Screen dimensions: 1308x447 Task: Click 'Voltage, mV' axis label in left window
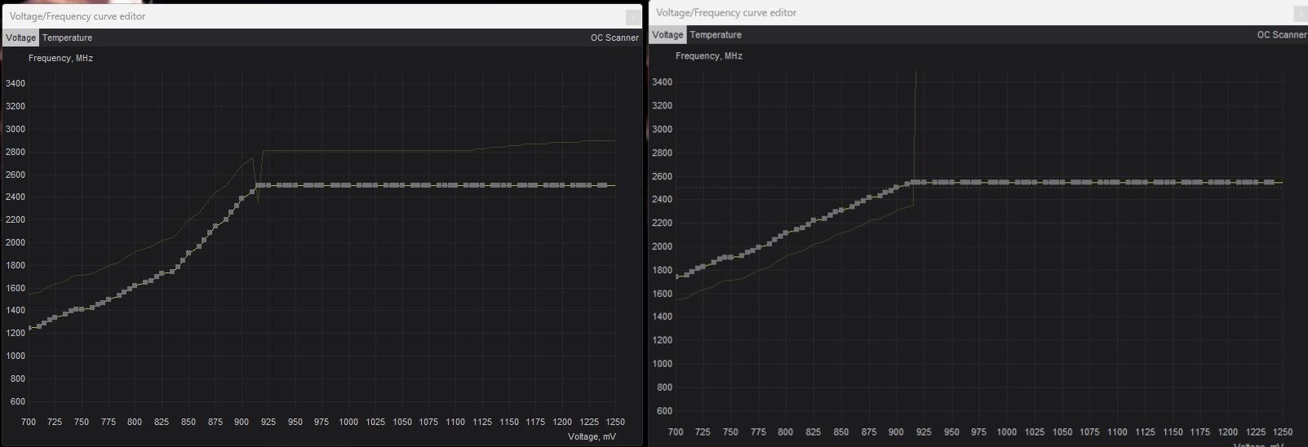592,436
